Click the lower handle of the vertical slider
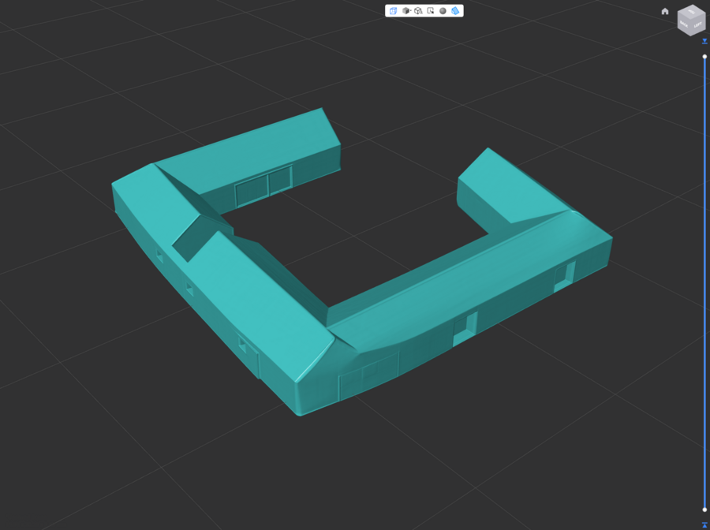The image size is (710, 530). point(704,509)
